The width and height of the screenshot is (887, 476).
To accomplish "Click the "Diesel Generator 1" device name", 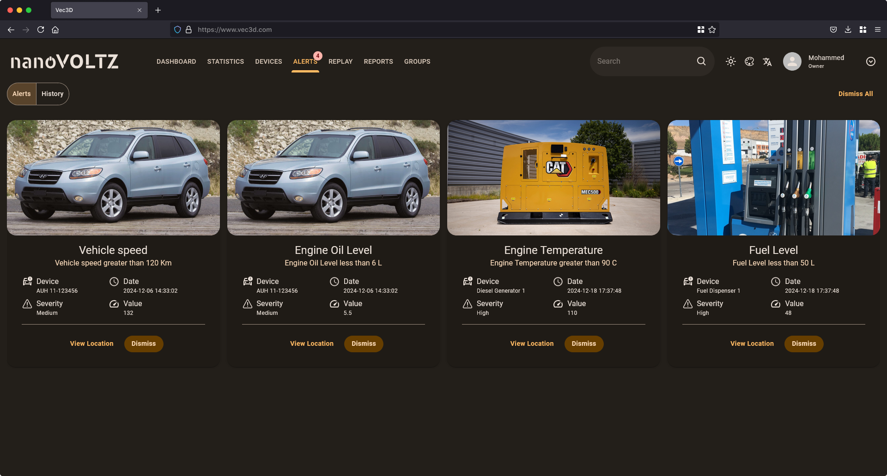I will (501, 291).
